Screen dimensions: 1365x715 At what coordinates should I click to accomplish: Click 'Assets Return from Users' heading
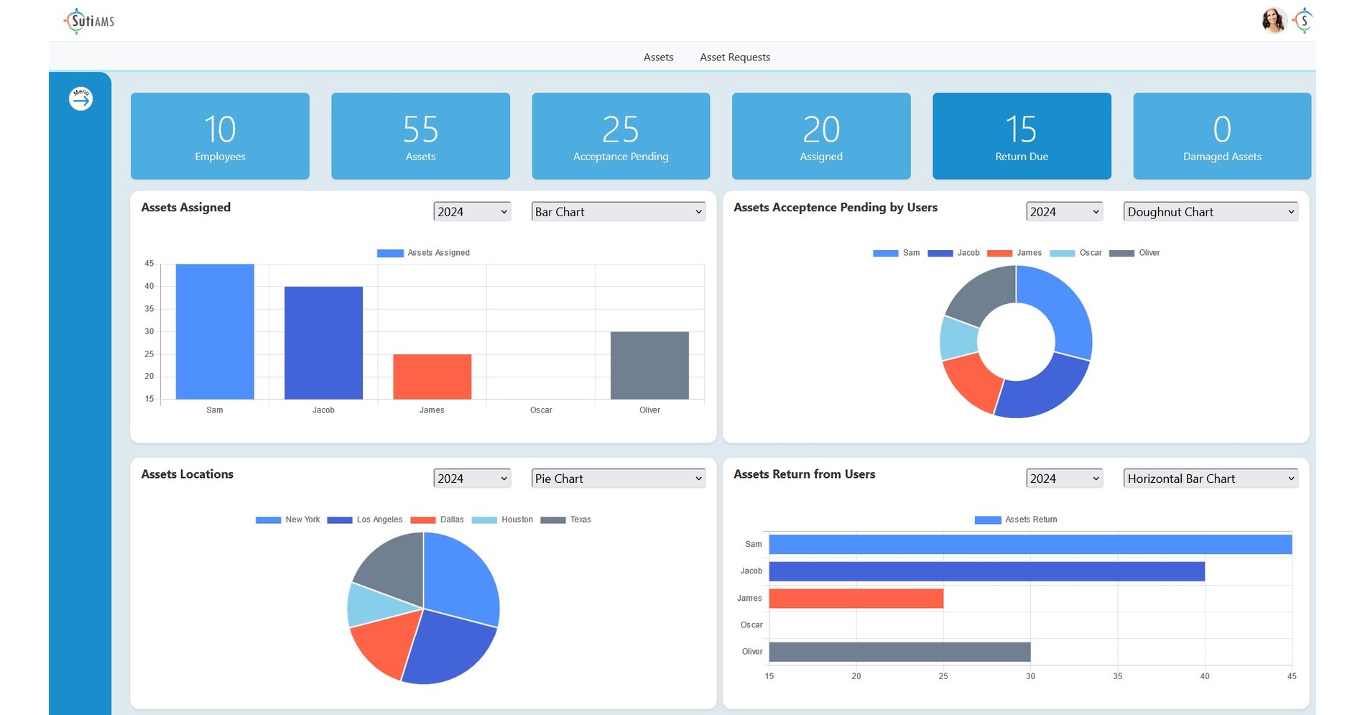tap(804, 474)
